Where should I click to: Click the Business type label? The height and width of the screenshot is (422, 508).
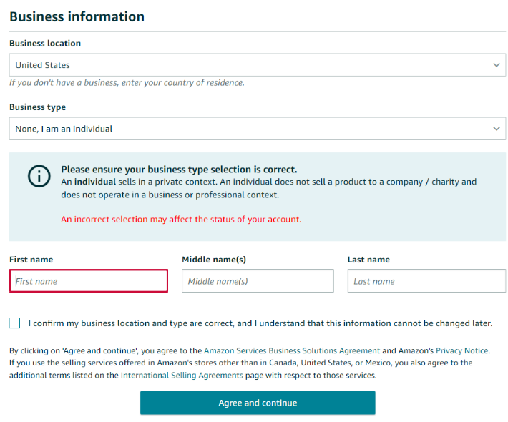click(x=38, y=107)
